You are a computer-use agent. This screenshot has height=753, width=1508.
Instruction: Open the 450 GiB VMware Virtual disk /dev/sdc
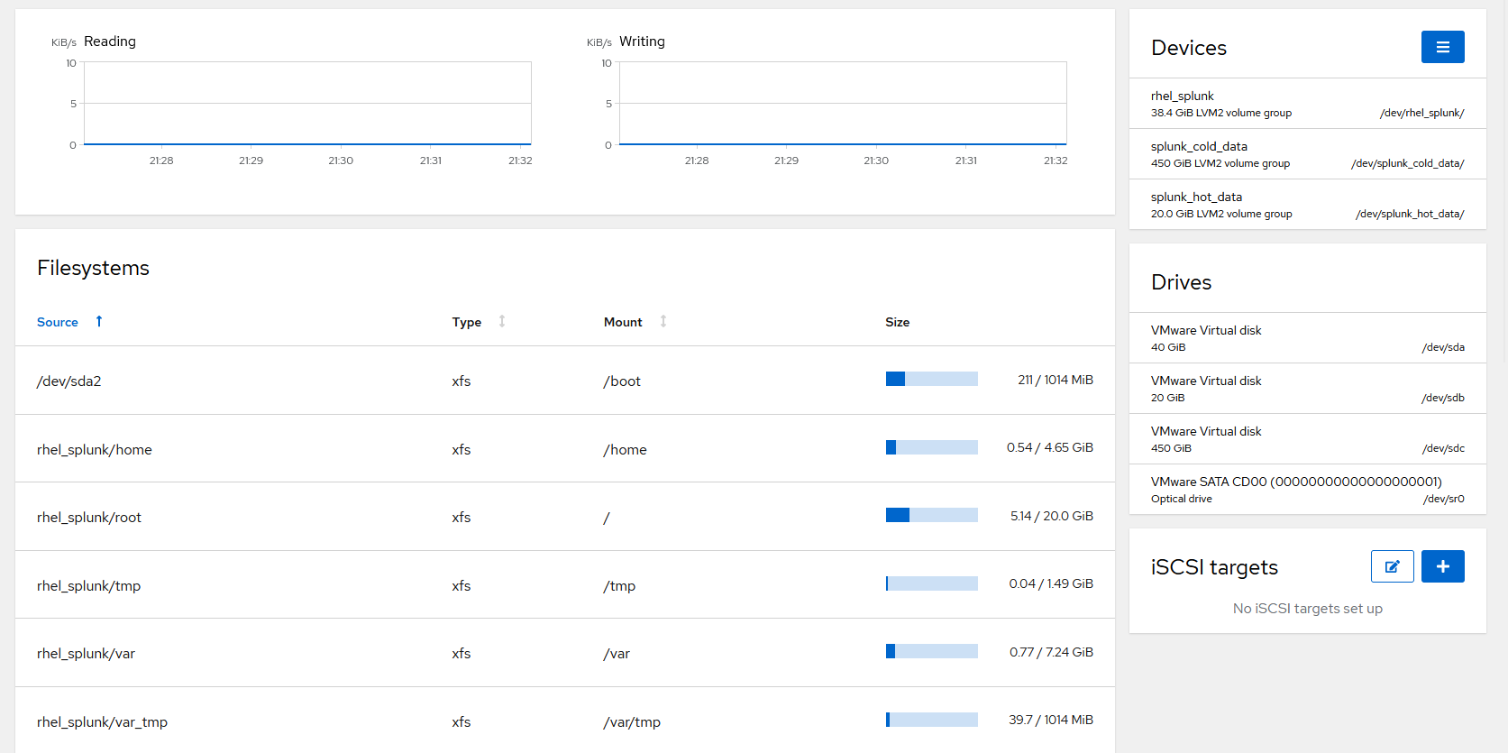point(1307,439)
